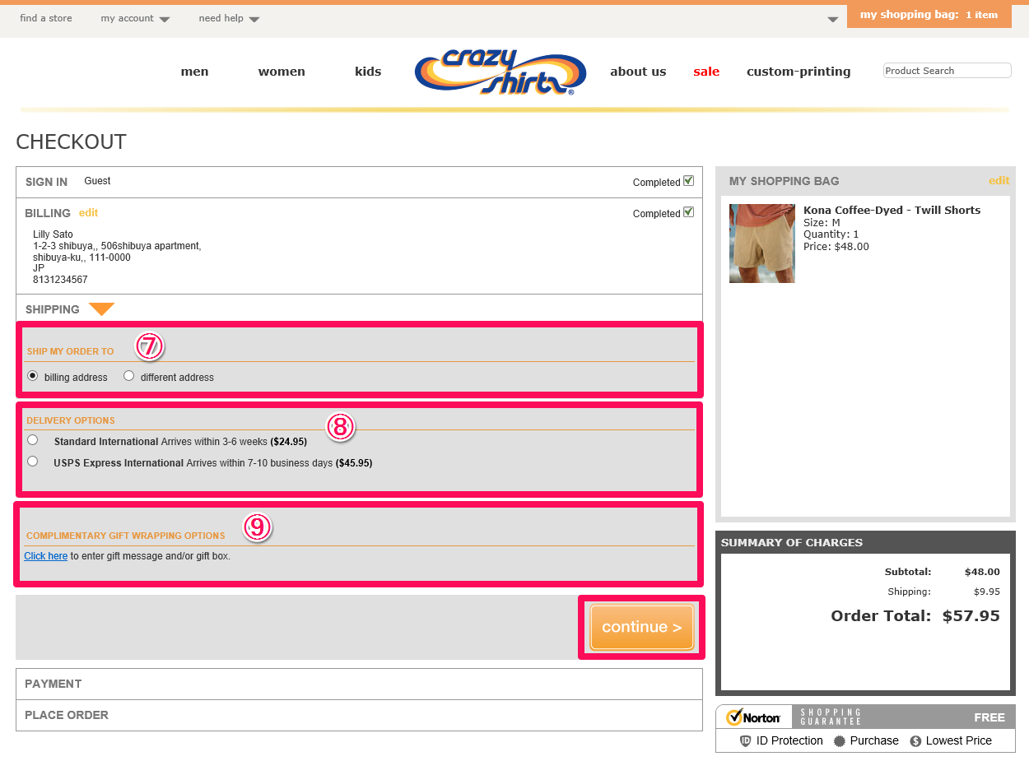Open the Twill Shorts product thumbnail

(x=761, y=244)
